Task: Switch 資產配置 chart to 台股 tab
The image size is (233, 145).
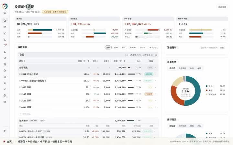Action: 192,68
